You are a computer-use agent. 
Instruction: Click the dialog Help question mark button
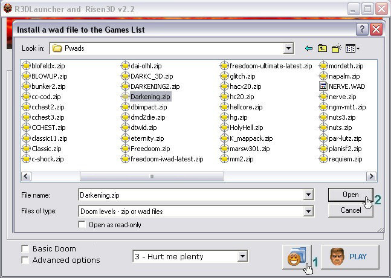pyautogui.click(x=362, y=30)
